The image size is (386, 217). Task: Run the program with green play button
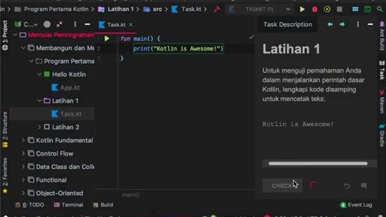(302, 10)
